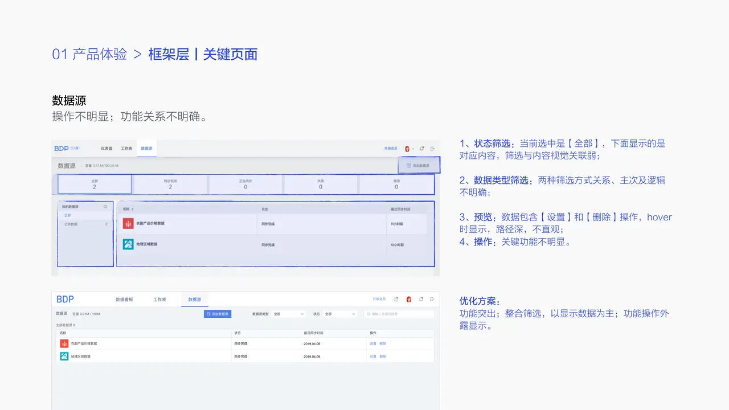The width and height of the screenshot is (729, 410).
Task: Select the 停用 status card
Action: (396, 184)
